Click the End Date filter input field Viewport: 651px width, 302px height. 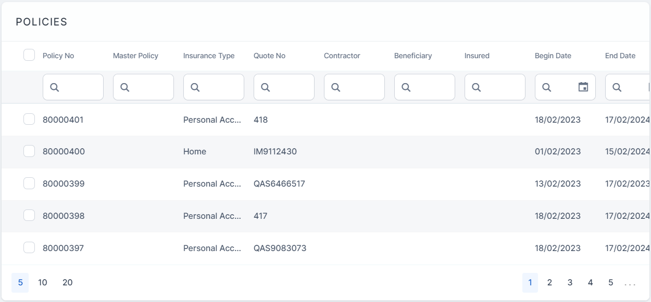(634, 87)
